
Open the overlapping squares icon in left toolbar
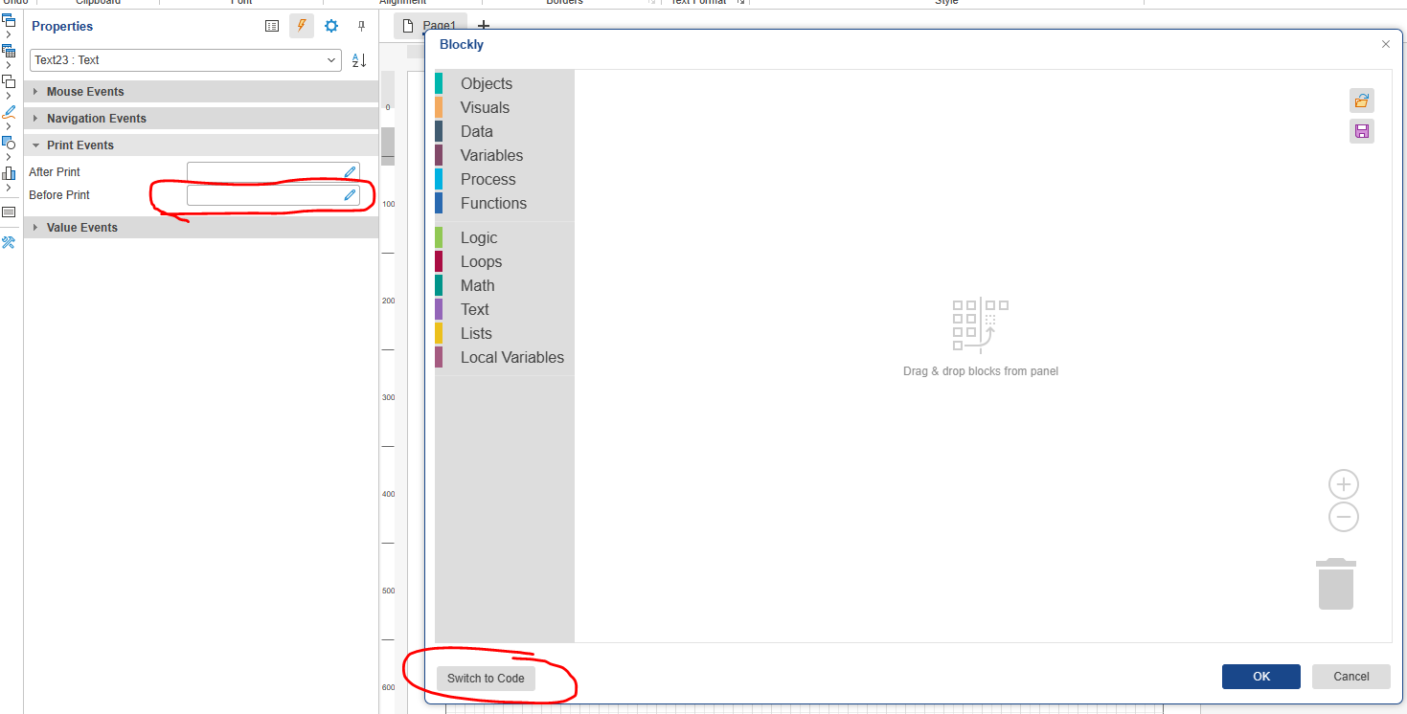coord(9,81)
